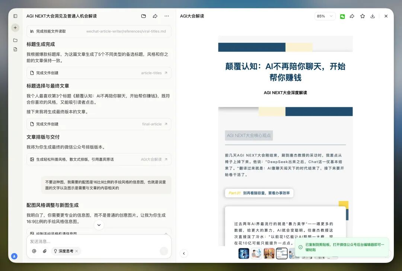Viewport: 402px width, 271px height.
Task: Open the viral-titles.md skill file row
Action: [x=99, y=31]
